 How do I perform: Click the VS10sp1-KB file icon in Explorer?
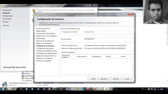[23, 78]
